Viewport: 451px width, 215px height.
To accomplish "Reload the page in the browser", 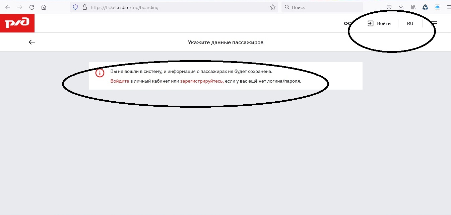I will click(x=32, y=7).
